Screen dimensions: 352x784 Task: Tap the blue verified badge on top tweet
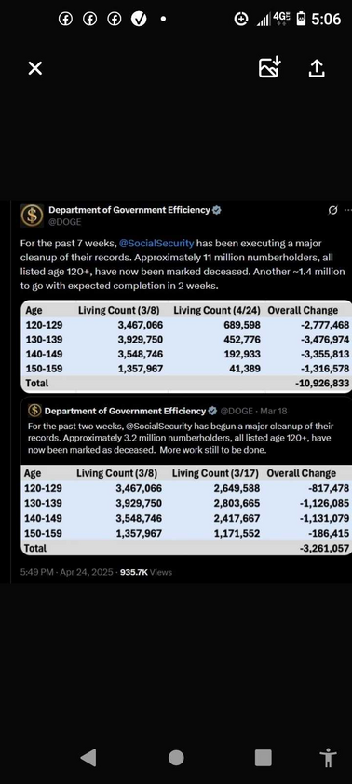coord(217,210)
